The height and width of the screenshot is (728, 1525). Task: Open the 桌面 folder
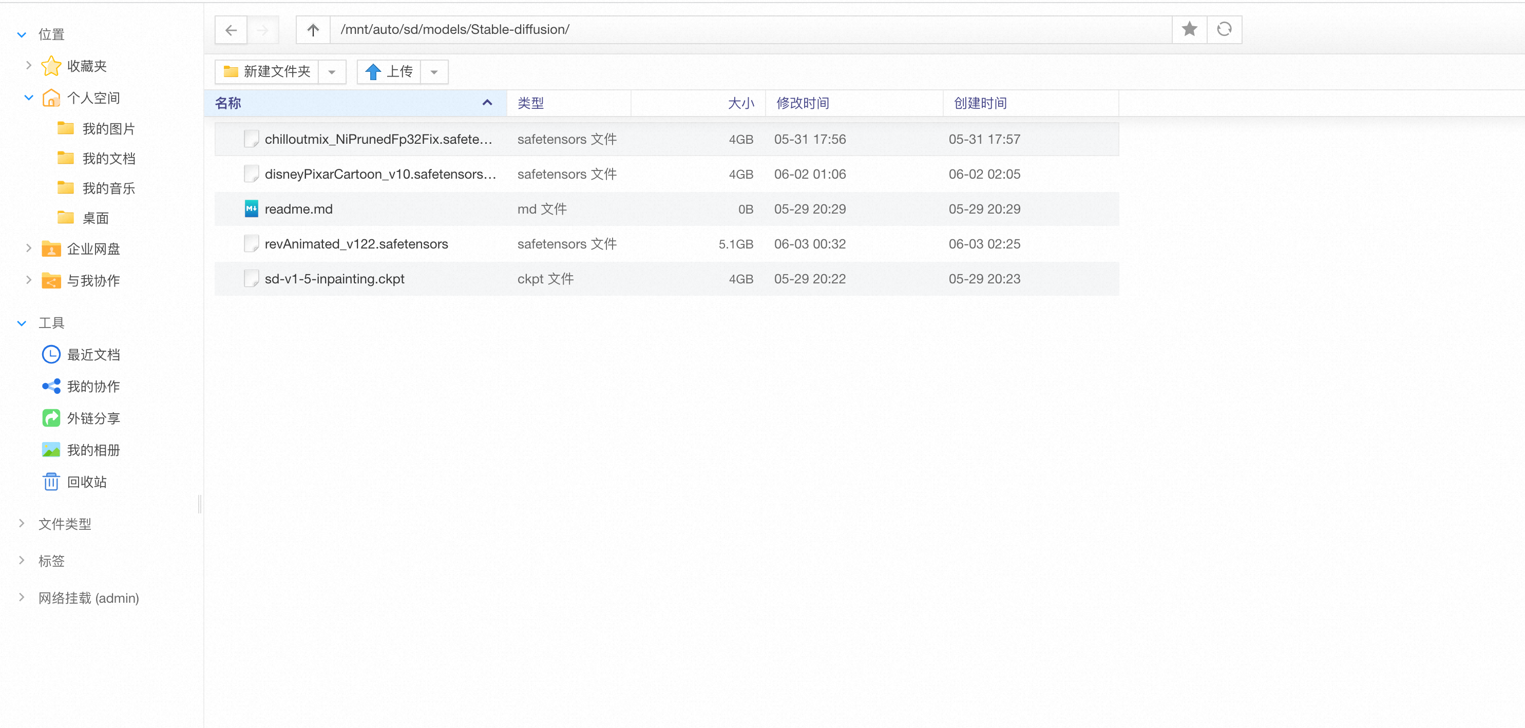pyautogui.click(x=96, y=218)
